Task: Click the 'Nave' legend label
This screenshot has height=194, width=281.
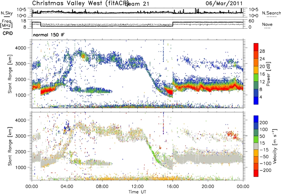Action: pyautogui.click(x=267, y=25)
